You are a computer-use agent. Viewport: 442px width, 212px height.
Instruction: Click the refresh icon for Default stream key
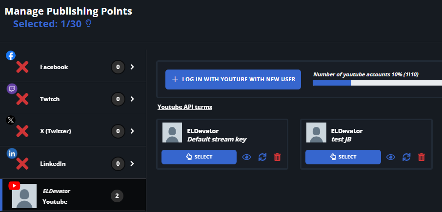tap(262, 157)
